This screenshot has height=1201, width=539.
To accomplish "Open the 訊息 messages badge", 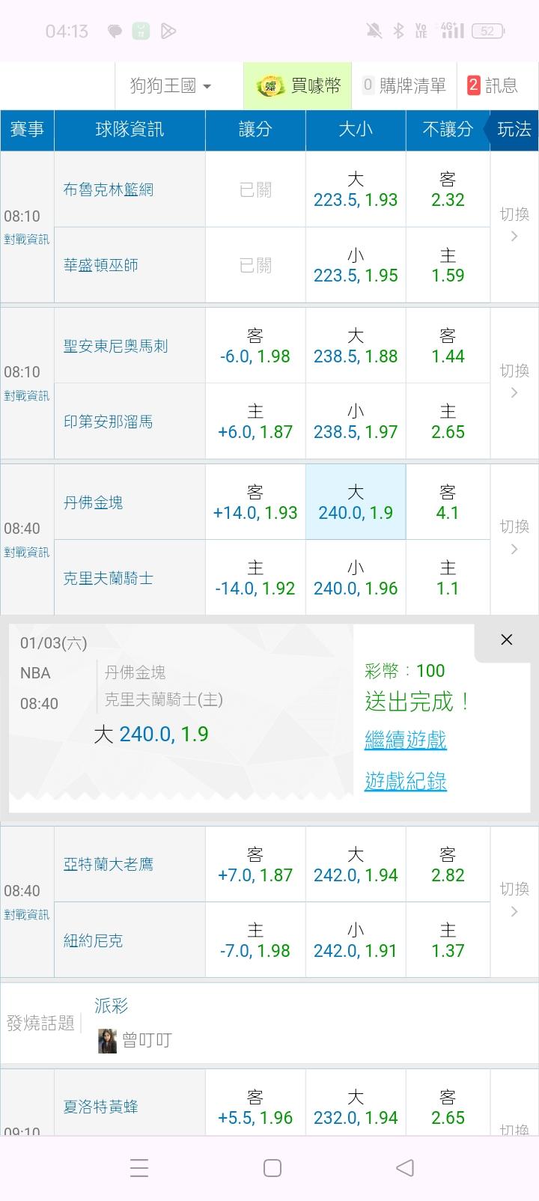I will pos(492,86).
